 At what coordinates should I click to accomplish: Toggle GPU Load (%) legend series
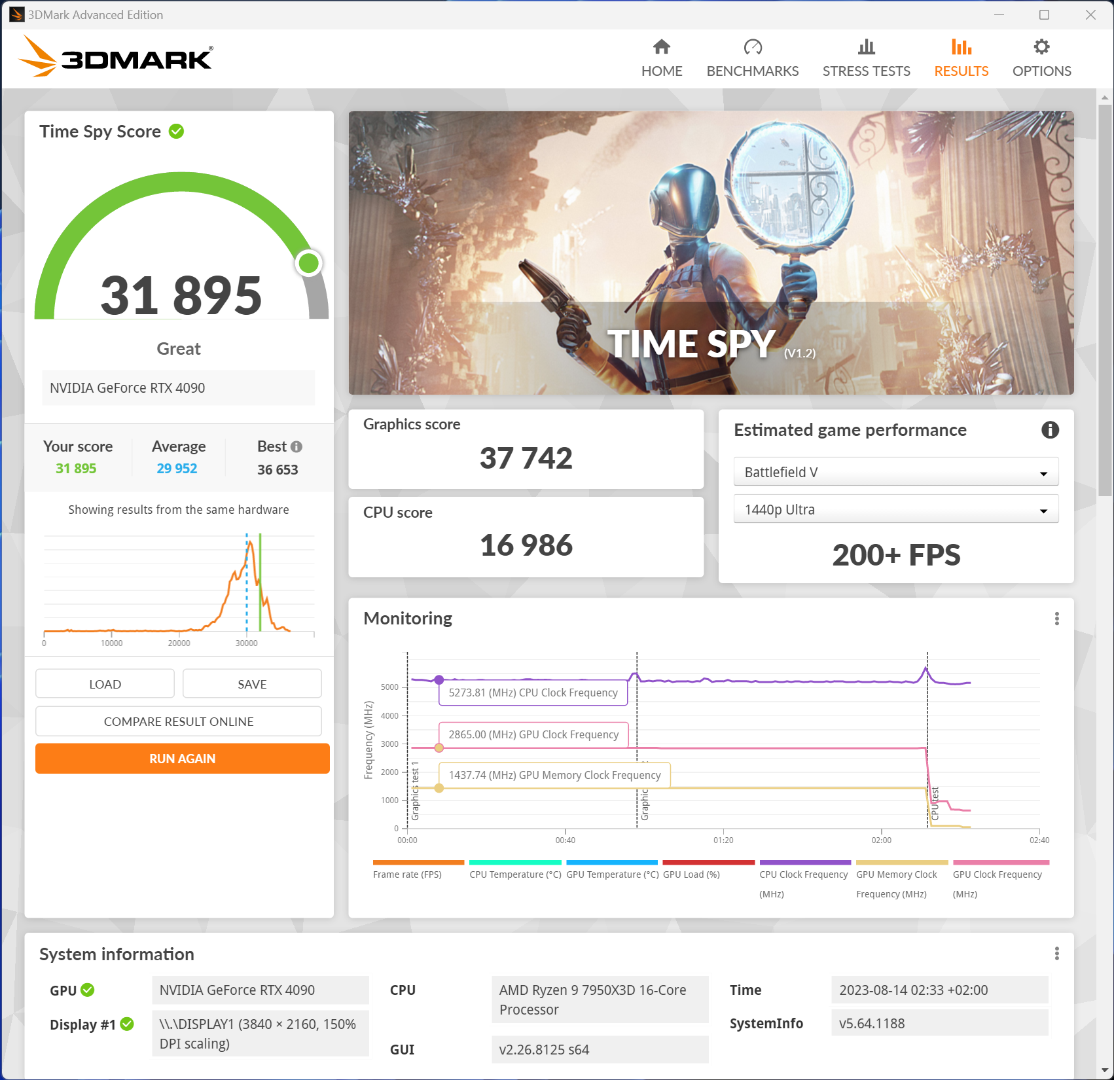click(x=709, y=871)
